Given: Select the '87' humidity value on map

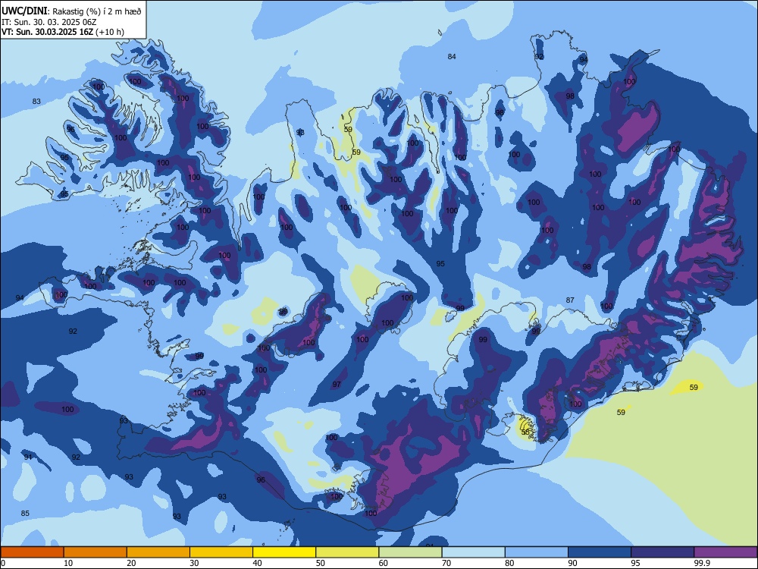Looking at the screenshot, I should (x=570, y=300).
